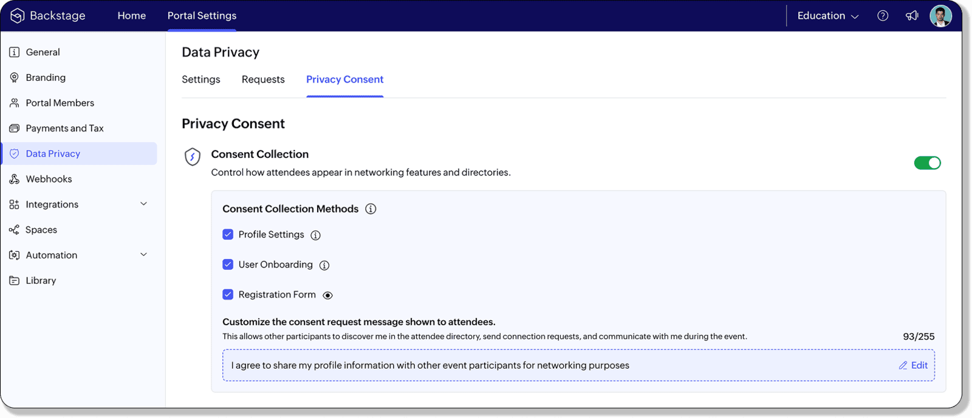Click info icon beside Profile Settings

(x=315, y=235)
